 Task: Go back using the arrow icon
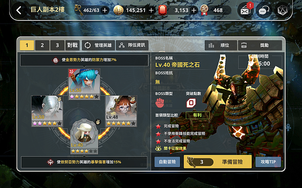coord(19,10)
